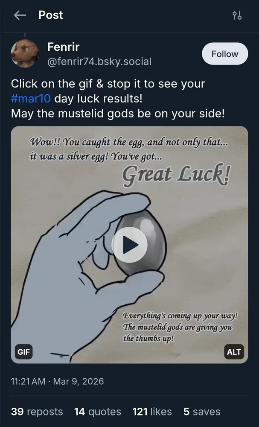Click the 11:21 AM Mar 9, 2026 timestamp
The width and height of the screenshot is (259, 427).
58,381
